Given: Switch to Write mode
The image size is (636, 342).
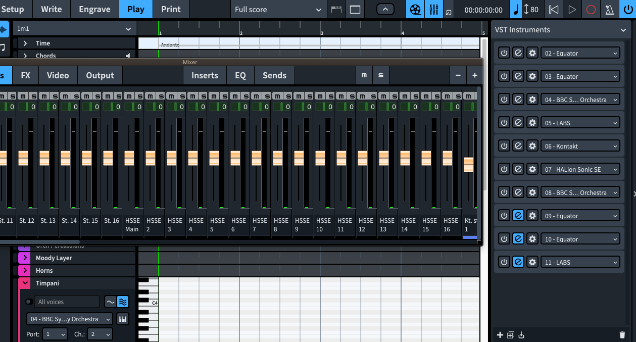Looking at the screenshot, I should (51, 9).
